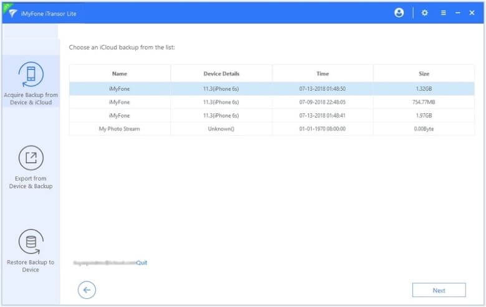The image size is (486, 307).
Task: Click the Time column header
Action: pos(322,73)
